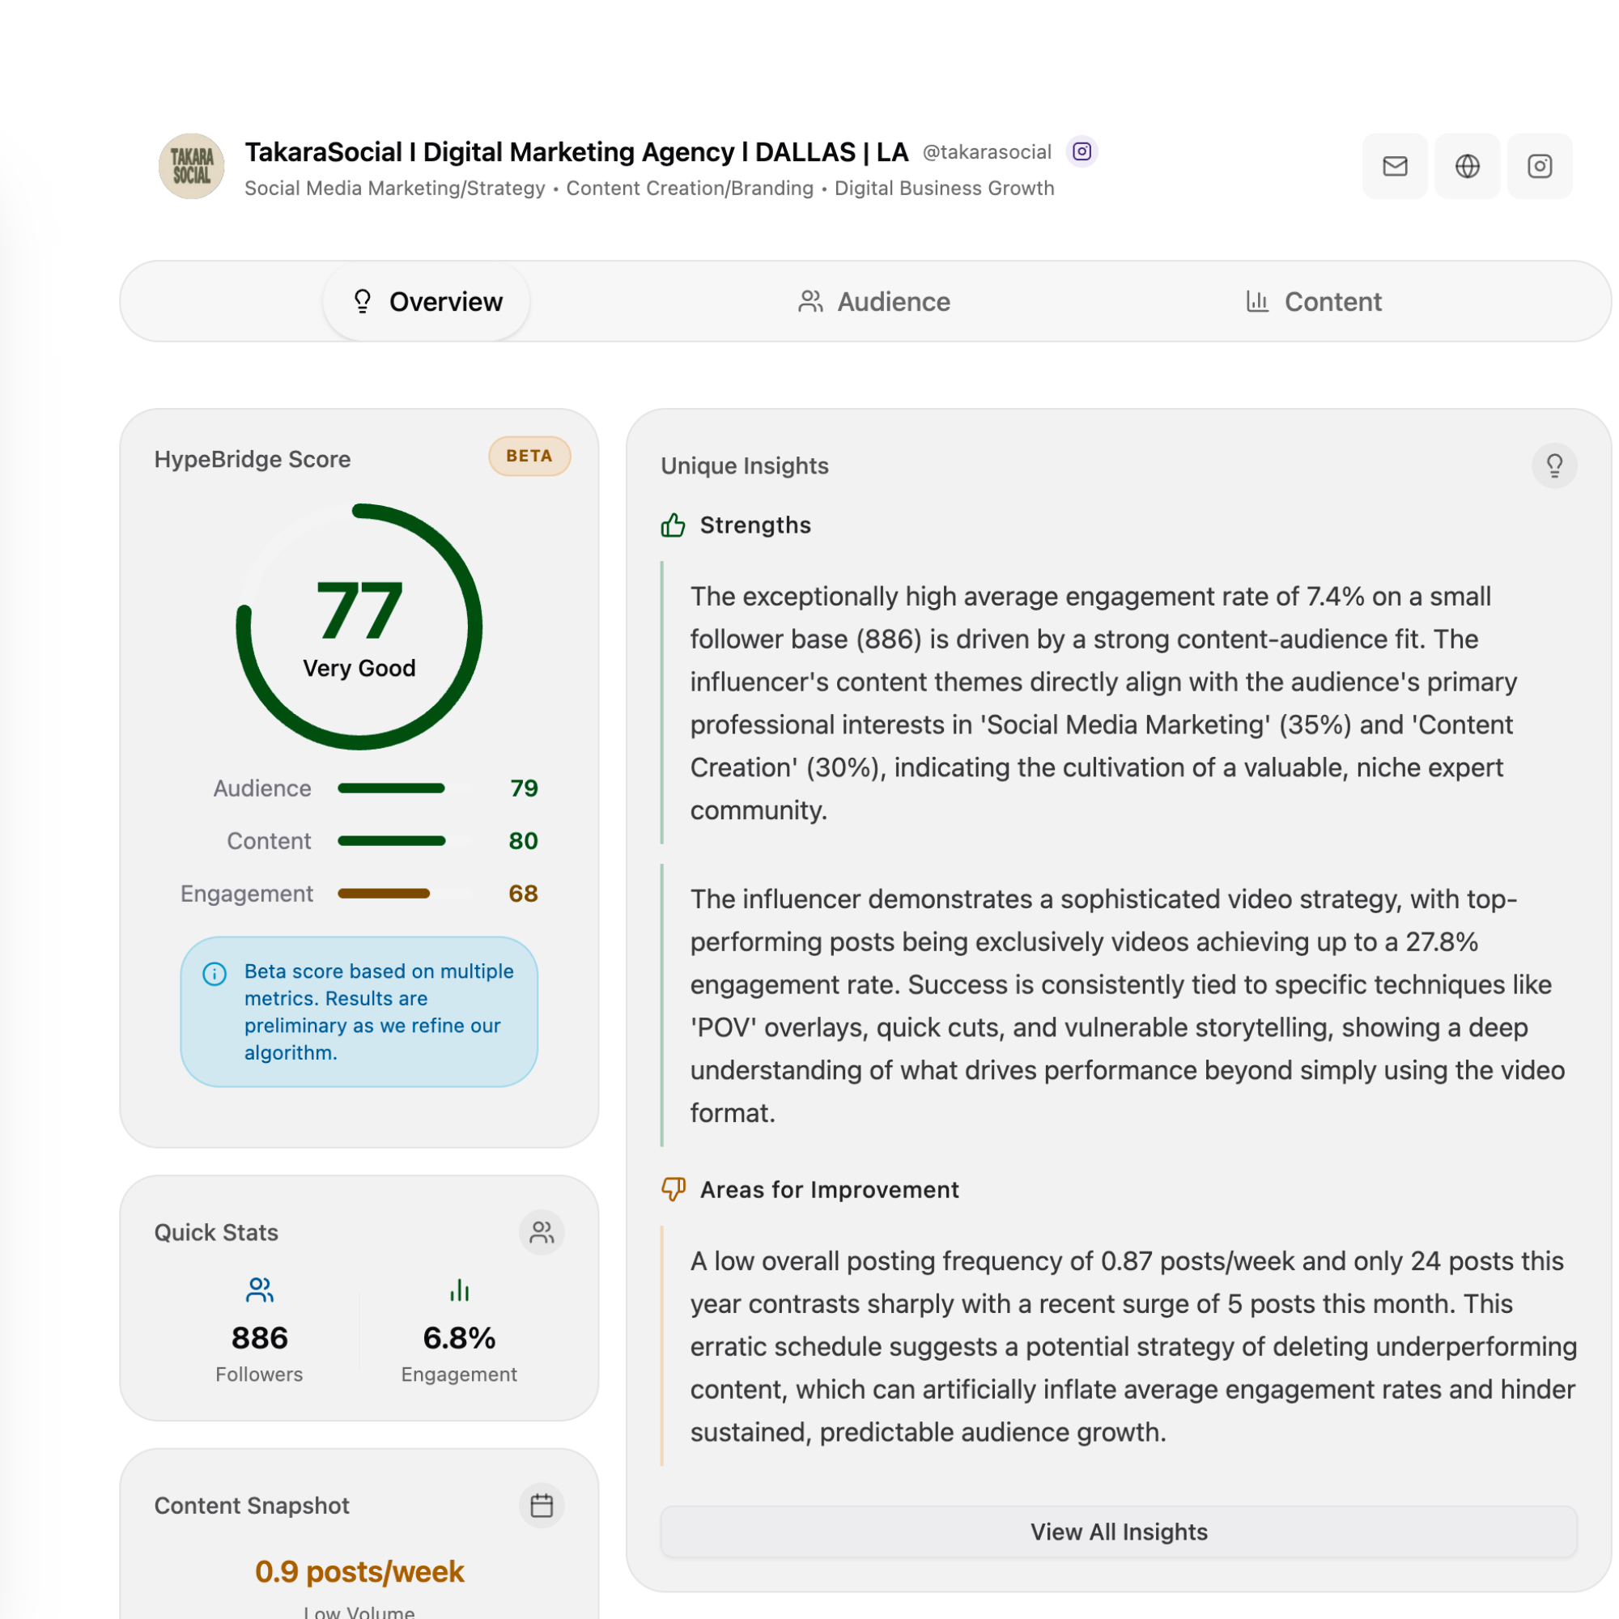Image resolution: width=1619 pixels, height=1619 pixels.
Task: Click the View All Insights button
Action: coord(1119,1531)
